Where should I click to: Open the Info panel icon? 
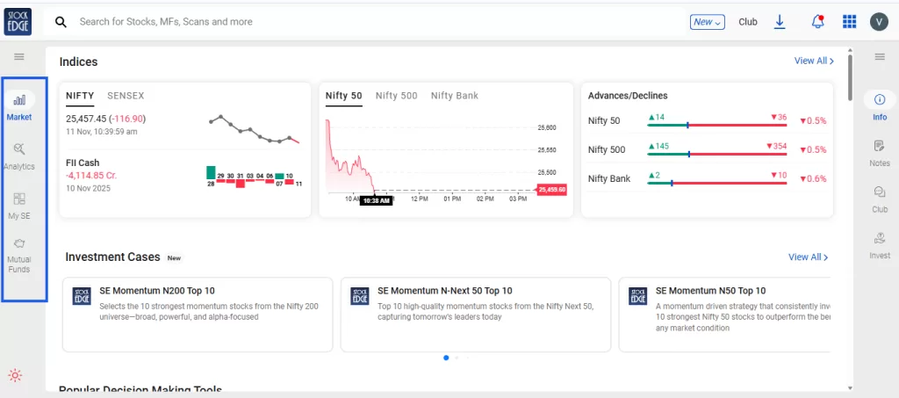[880, 100]
